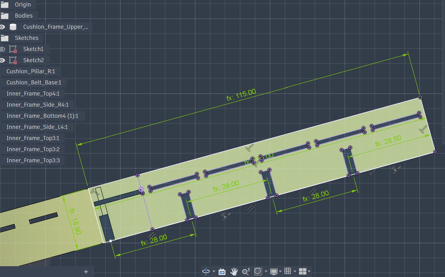The width and height of the screenshot is (445, 277).
Task: Show the hidden Sketch1
Action: (2, 49)
